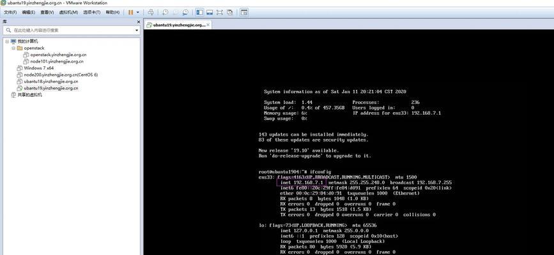The width and height of the screenshot is (554, 255).
Task: Click the console view icon at toolbar end
Action: (244, 12)
